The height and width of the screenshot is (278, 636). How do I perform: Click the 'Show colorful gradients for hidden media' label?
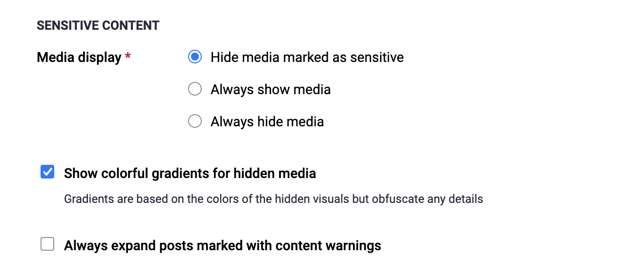click(x=190, y=173)
